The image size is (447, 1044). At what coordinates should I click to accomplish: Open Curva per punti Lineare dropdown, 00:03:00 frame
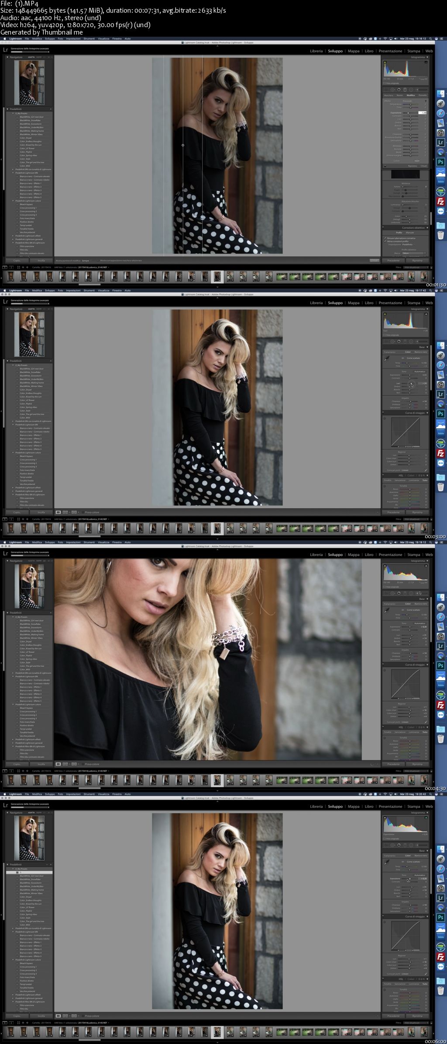pyautogui.click(x=406, y=470)
